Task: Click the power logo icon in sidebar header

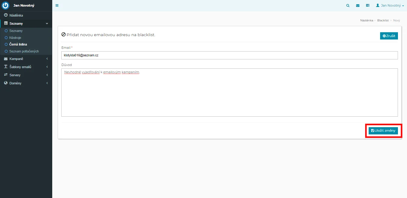Action: tap(6, 5)
